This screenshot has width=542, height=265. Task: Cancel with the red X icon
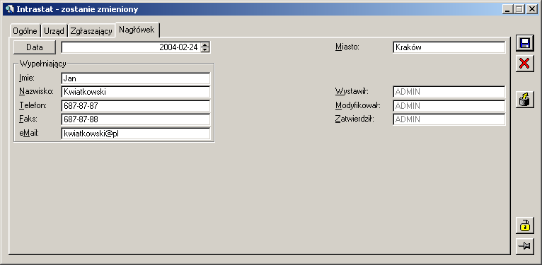(x=525, y=64)
